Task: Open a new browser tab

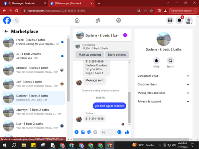Action: [x=99, y=3]
